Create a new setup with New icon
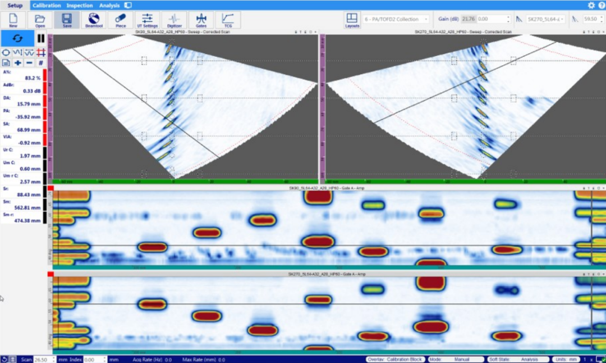606x363 pixels. click(13, 20)
